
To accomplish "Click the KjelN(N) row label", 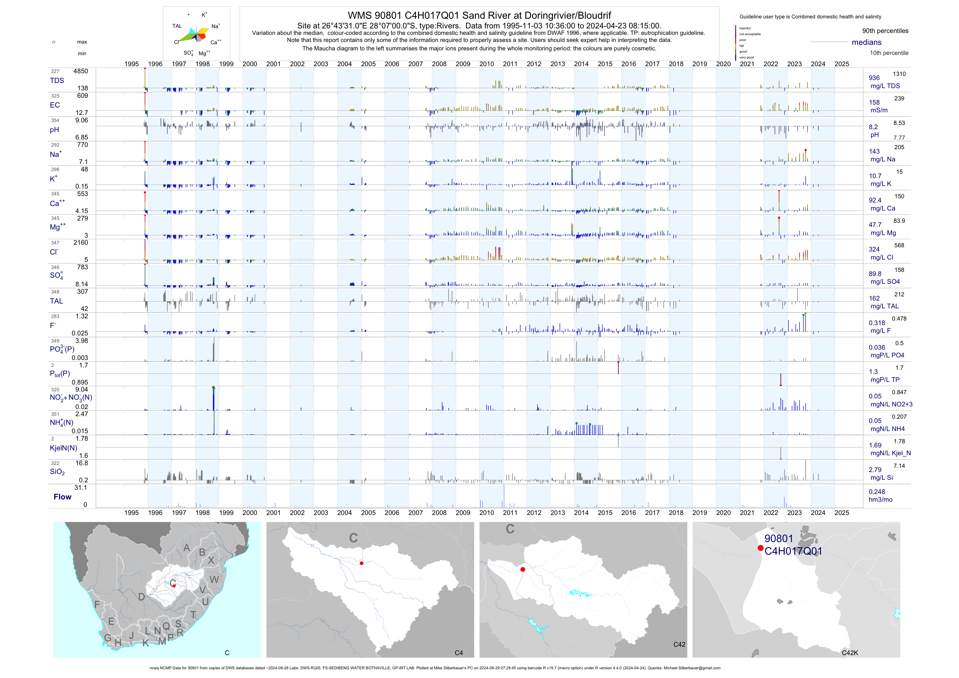I will 63,448.
